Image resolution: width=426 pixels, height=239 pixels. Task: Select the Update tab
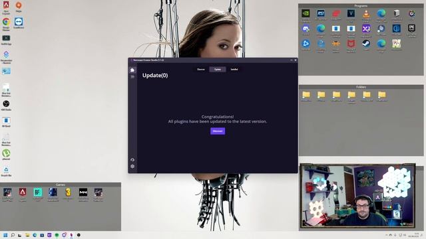(218, 69)
